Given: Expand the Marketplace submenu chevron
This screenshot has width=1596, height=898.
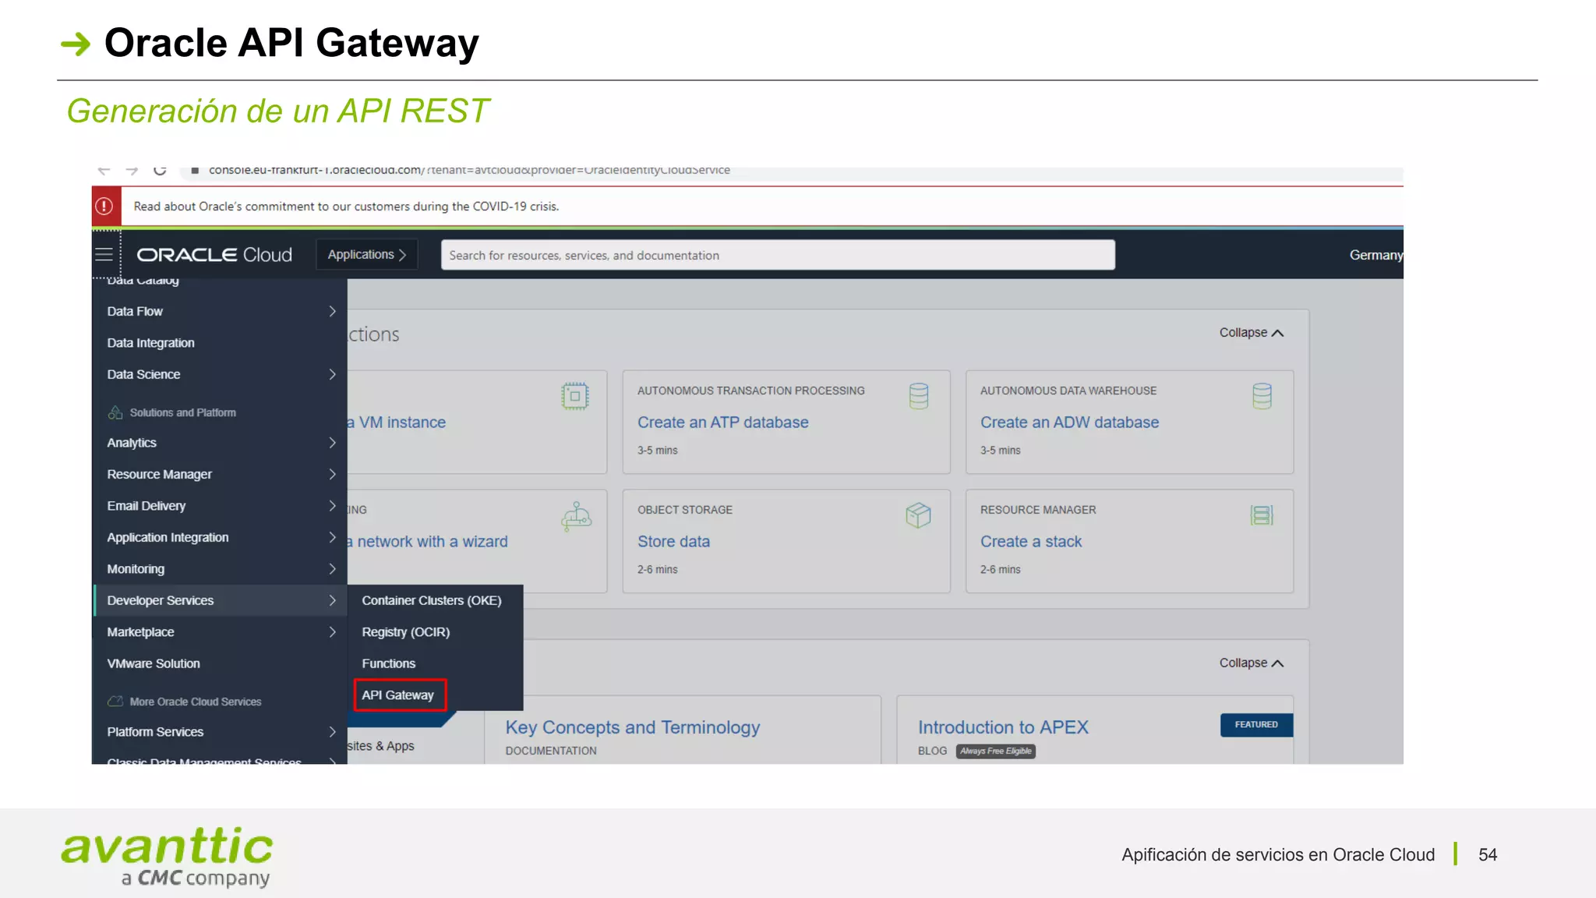Looking at the screenshot, I should 332,632.
